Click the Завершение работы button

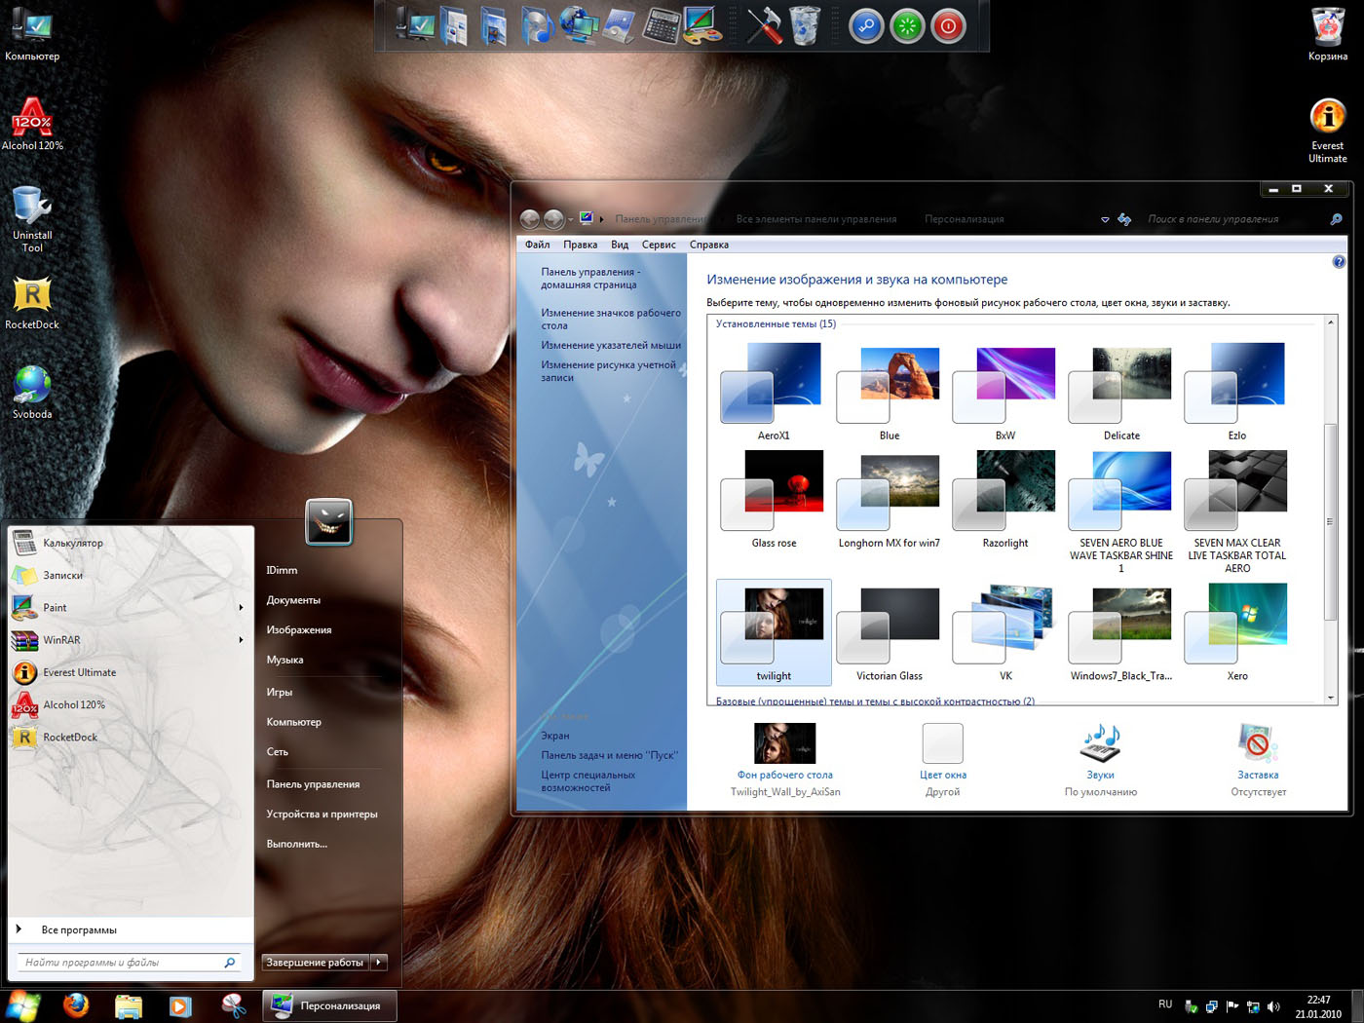(315, 963)
